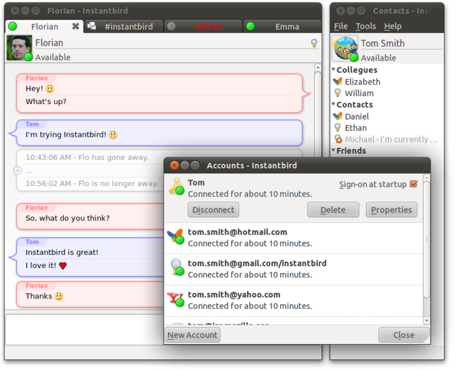The image size is (456, 372).
Task: Switch to the #instantbird tab
Action: pos(124,27)
